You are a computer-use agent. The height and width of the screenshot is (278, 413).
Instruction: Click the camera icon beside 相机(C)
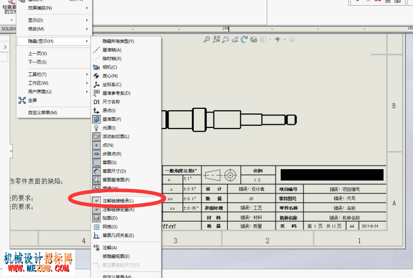tap(97, 67)
